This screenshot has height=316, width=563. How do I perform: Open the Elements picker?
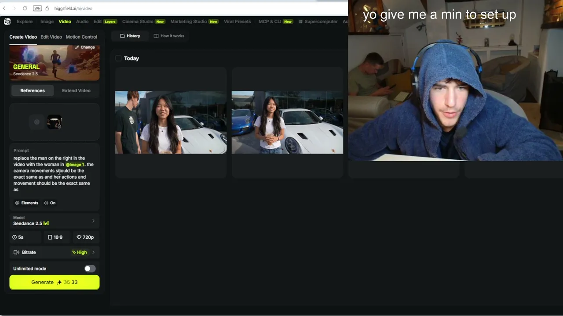[x=27, y=203]
